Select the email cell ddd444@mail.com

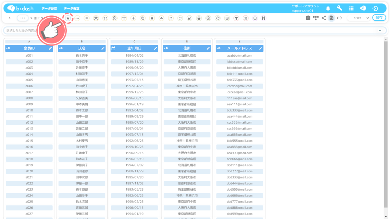239,183
